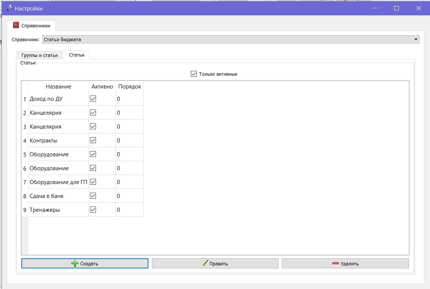This screenshot has width=430, height=289.
Task: Click the pencil icon on Править
Action: pyautogui.click(x=205, y=263)
